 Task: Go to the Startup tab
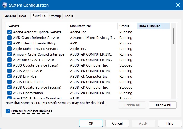click(55, 16)
